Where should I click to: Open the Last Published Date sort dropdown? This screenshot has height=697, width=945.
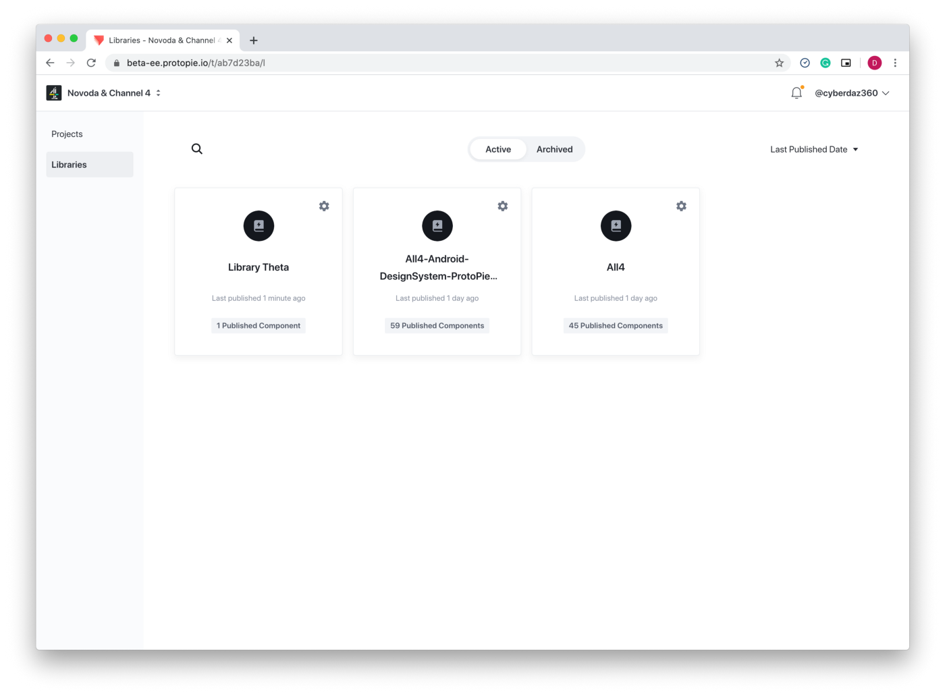click(x=814, y=149)
